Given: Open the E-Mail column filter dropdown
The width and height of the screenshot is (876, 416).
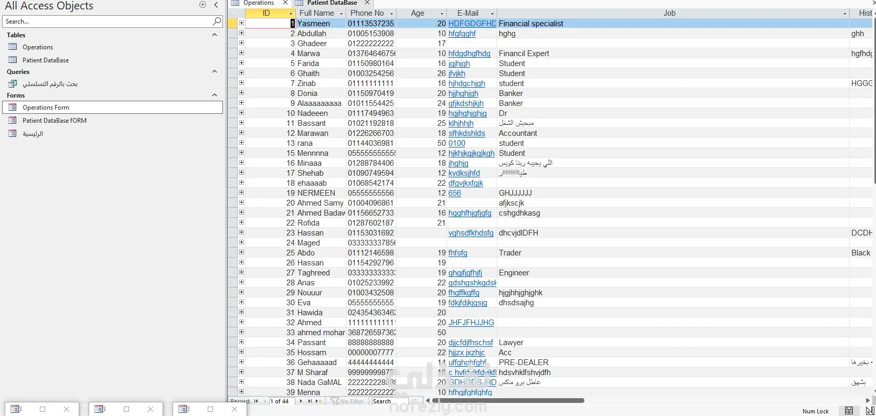Looking at the screenshot, I should [492, 14].
